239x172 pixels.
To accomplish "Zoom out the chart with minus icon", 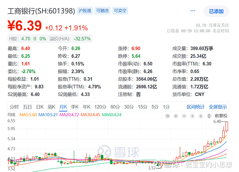I will 184,116.
